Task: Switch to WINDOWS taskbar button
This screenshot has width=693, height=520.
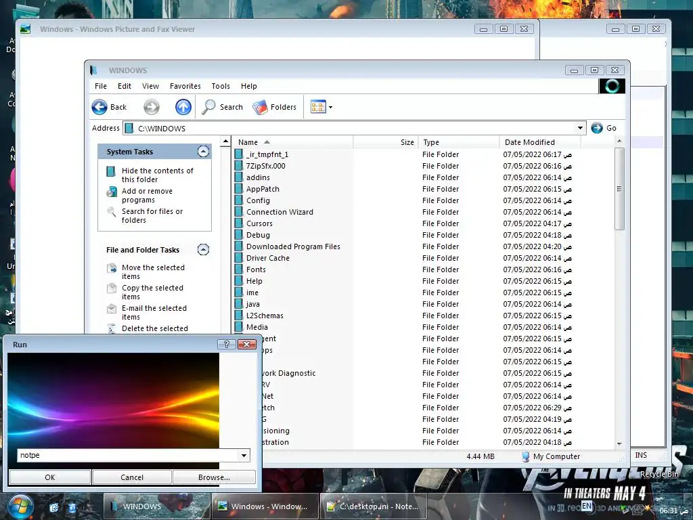Action: (156, 506)
